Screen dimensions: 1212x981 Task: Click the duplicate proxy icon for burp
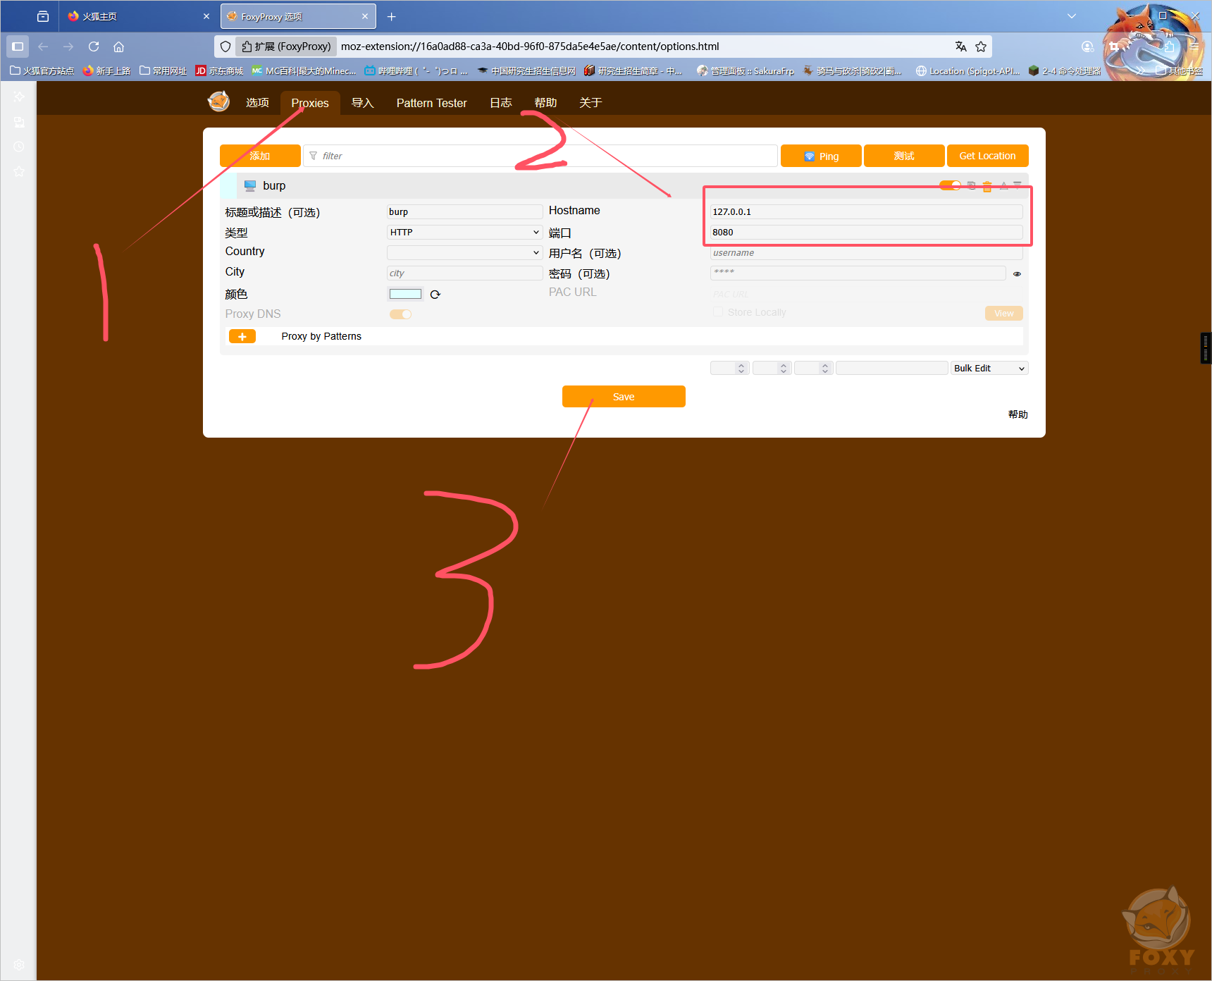coord(972,186)
